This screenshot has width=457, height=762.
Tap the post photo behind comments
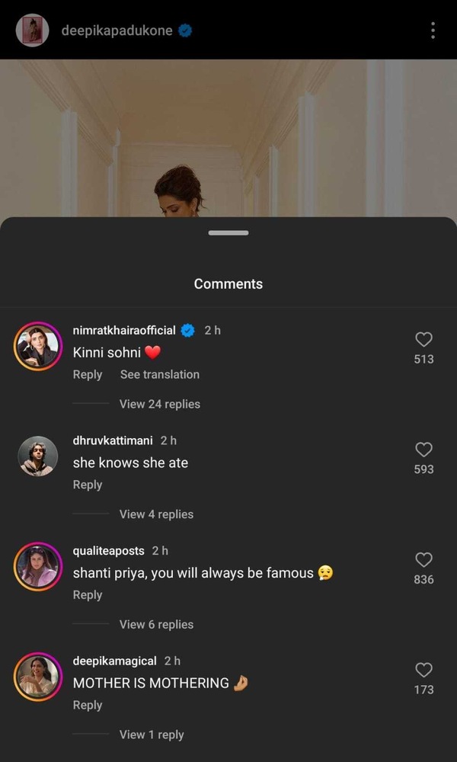228,137
